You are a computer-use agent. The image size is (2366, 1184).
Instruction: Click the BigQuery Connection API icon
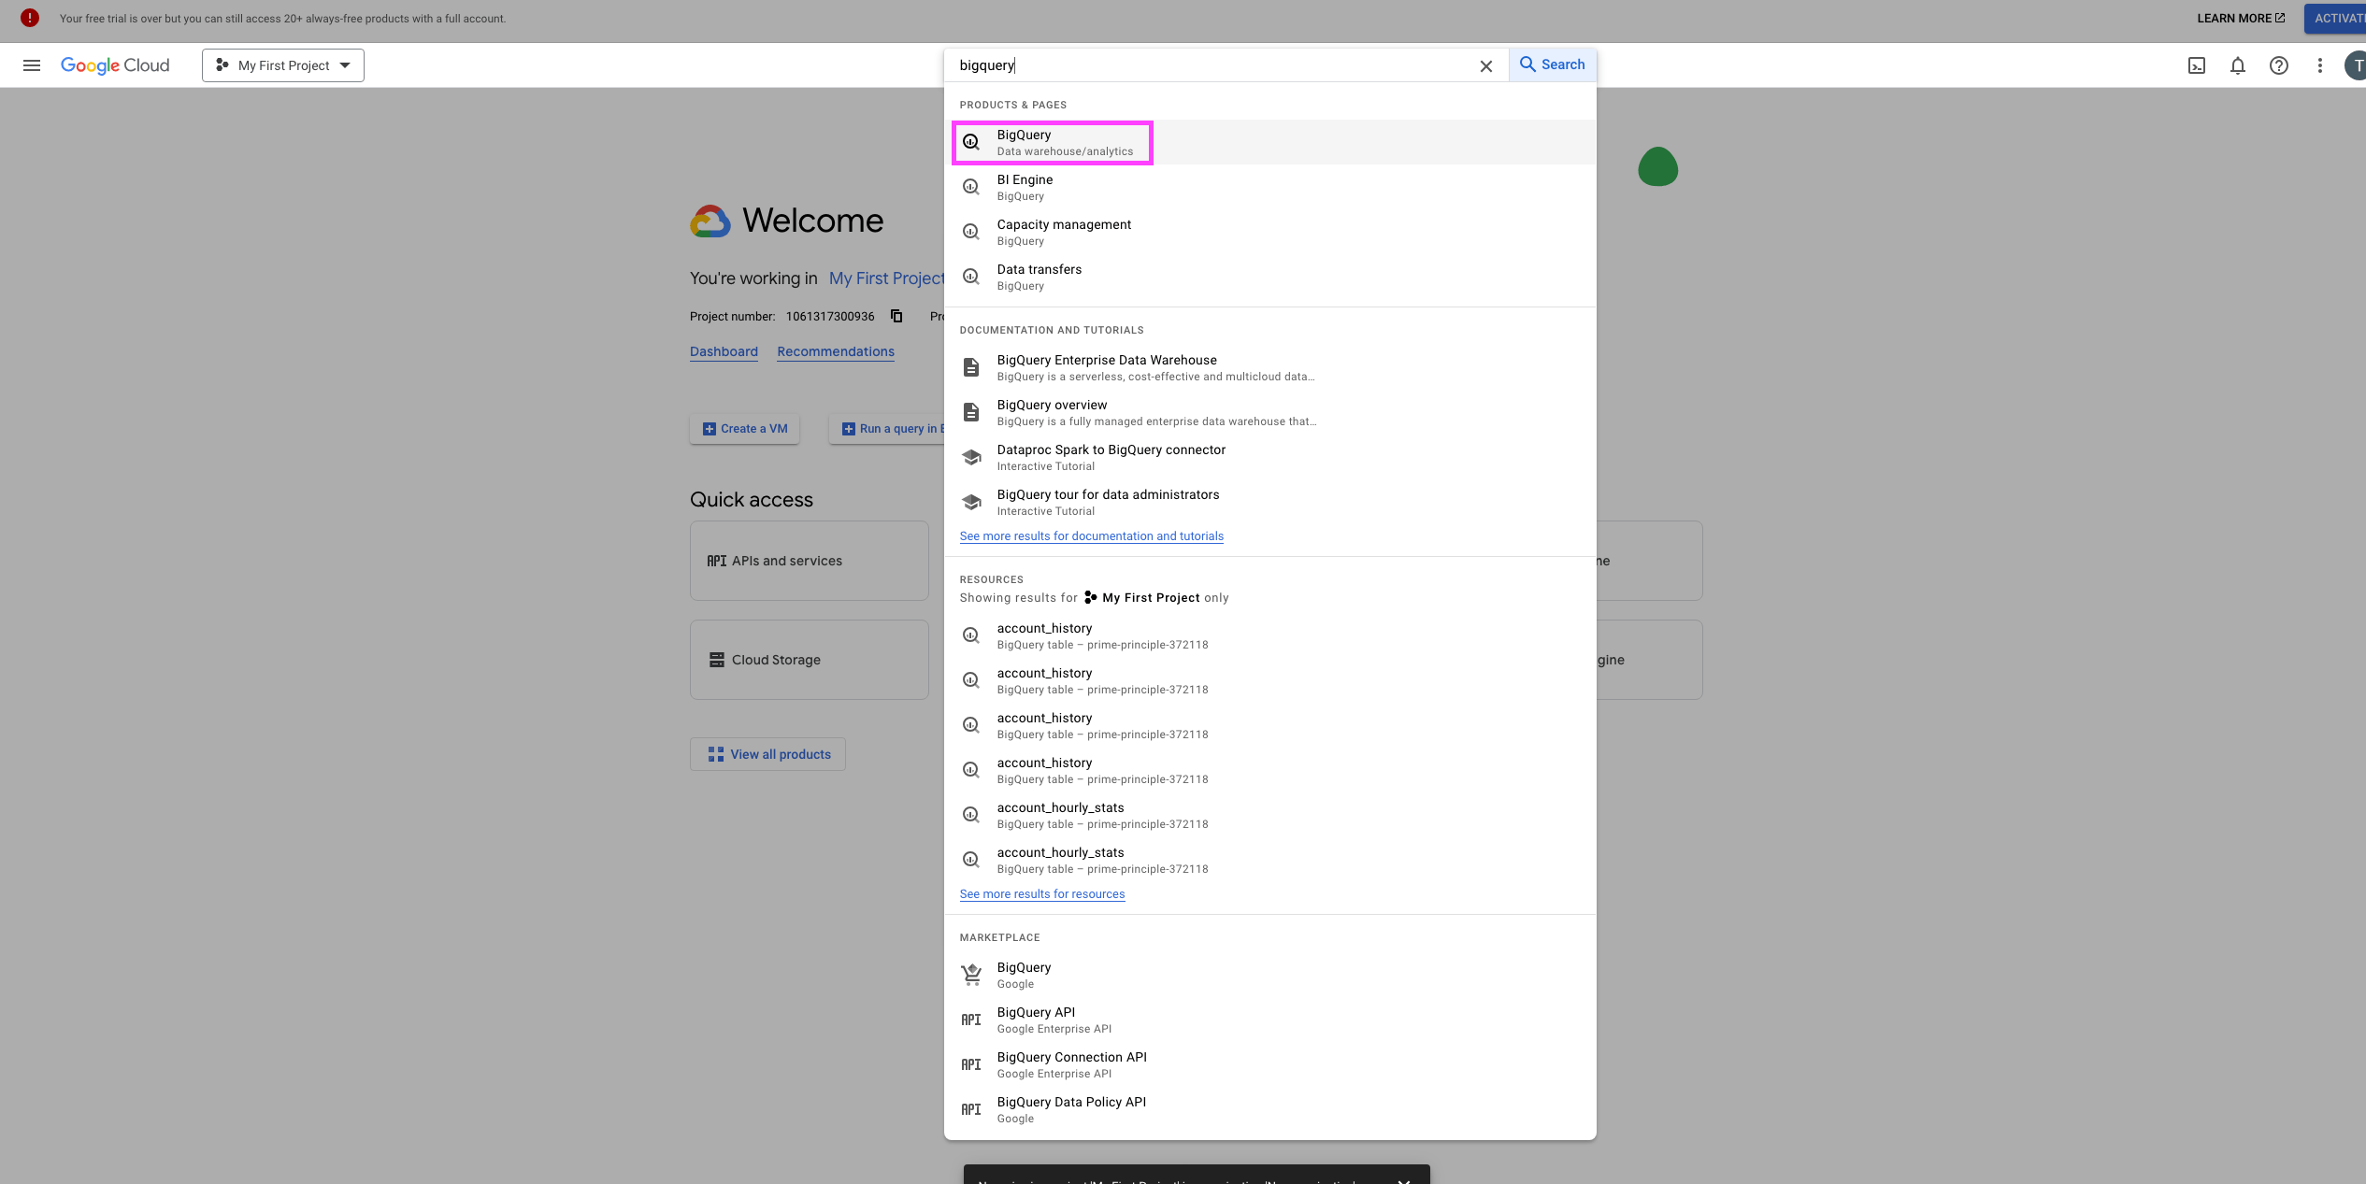[971, 1064]
